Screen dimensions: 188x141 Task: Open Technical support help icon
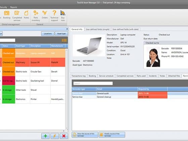click(54, 16)
